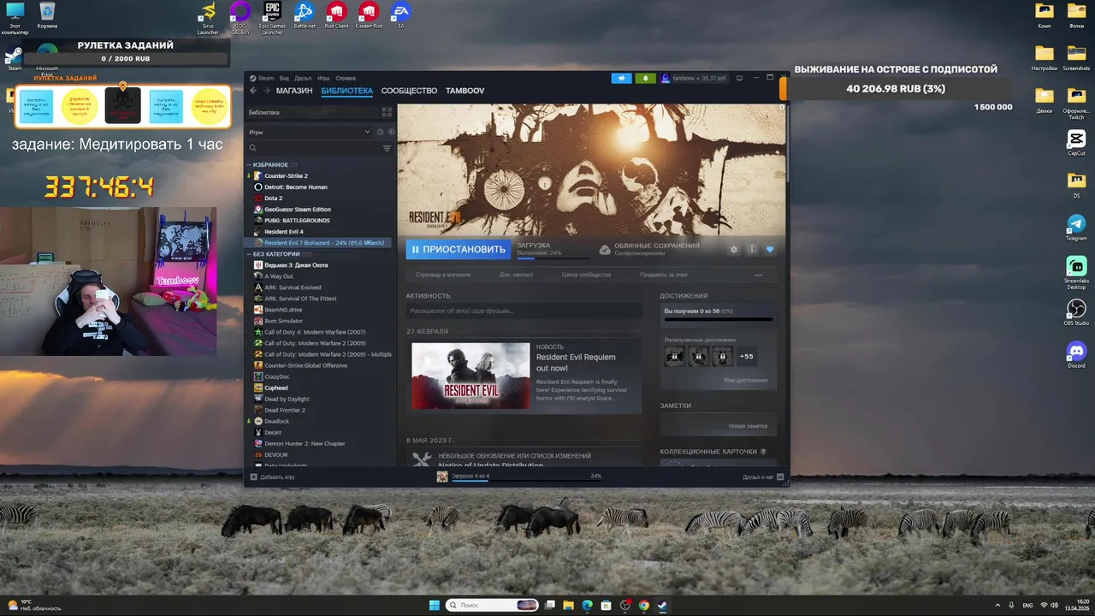The image size is (1095, 616).
Task: Open Discord desktop shortcut
Action: tap(1076, 355)
